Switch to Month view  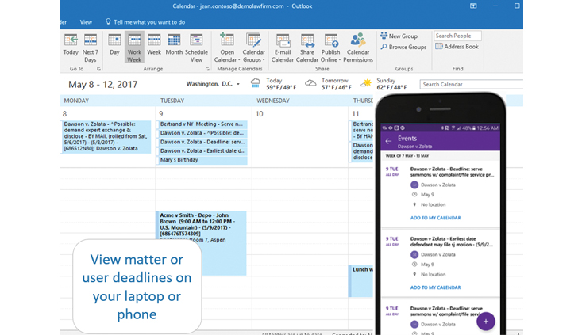[x=174, y=44]
